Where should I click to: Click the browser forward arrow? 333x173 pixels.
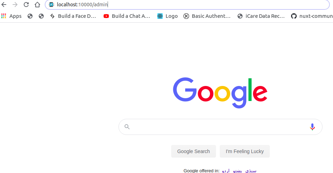coord(15,5)
